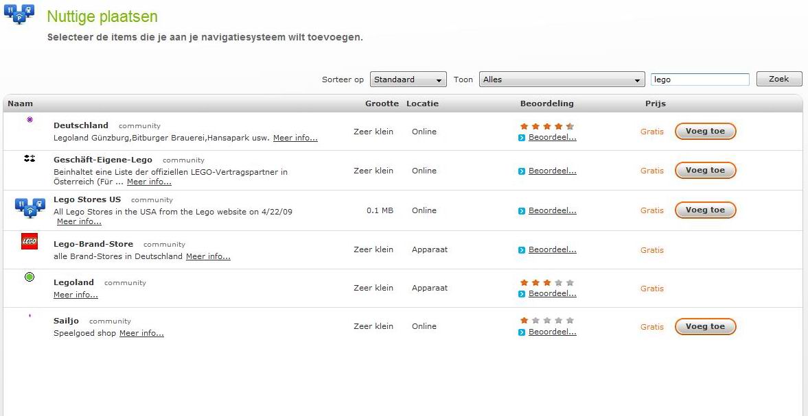Click the green circle Legoland icon
This screenshot has height=416, width=808.
[30, 277]
